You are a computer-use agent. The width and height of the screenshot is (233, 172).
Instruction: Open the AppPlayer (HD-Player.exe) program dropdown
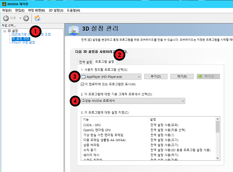pyautogui.click(x=111, y=77)
